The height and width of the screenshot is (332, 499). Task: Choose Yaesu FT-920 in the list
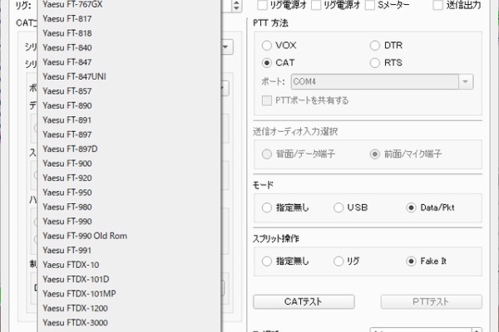(x=129, y=178)
